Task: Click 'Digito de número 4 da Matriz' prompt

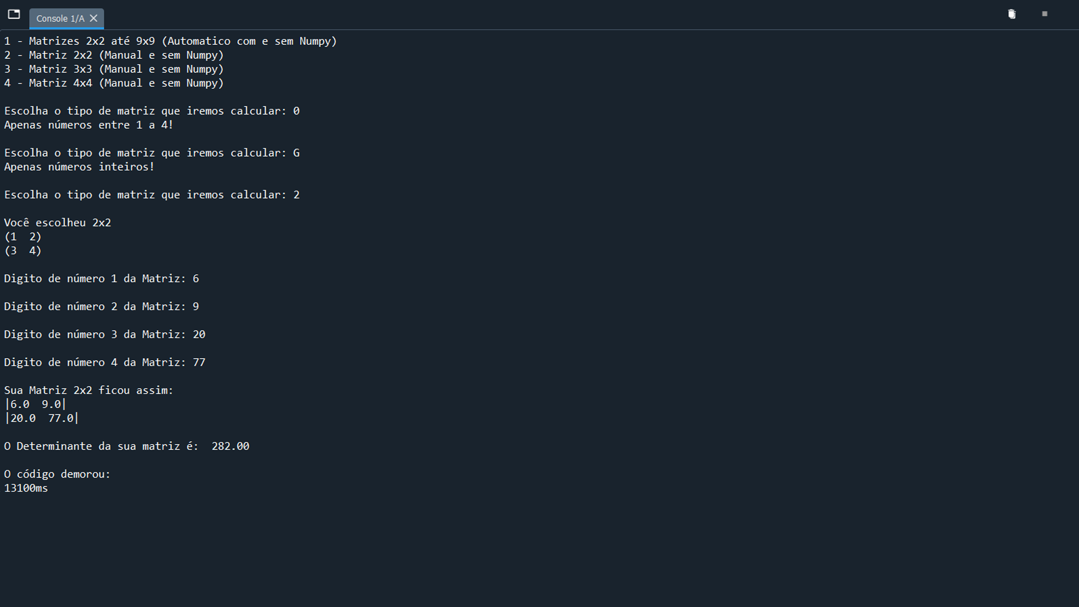Action: [94, 363]
